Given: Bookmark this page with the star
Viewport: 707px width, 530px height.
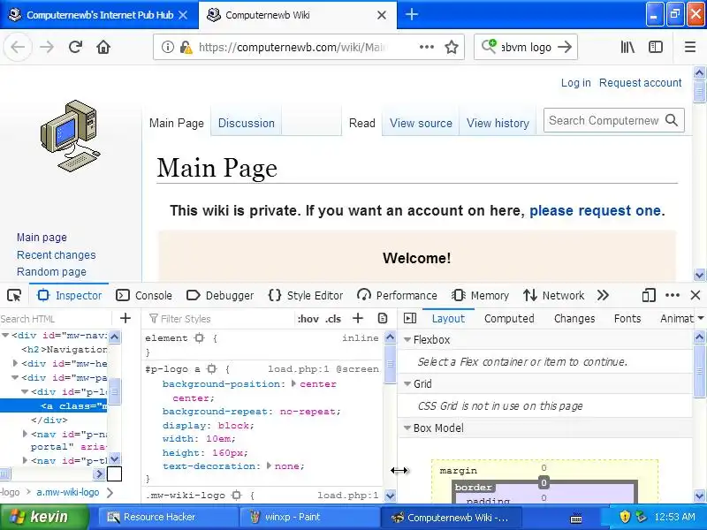Looking at the screenshot, I should coord(452,47).
